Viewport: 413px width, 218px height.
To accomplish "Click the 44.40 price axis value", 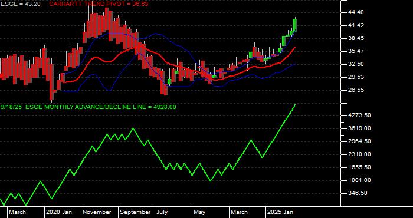I will 356,12.
